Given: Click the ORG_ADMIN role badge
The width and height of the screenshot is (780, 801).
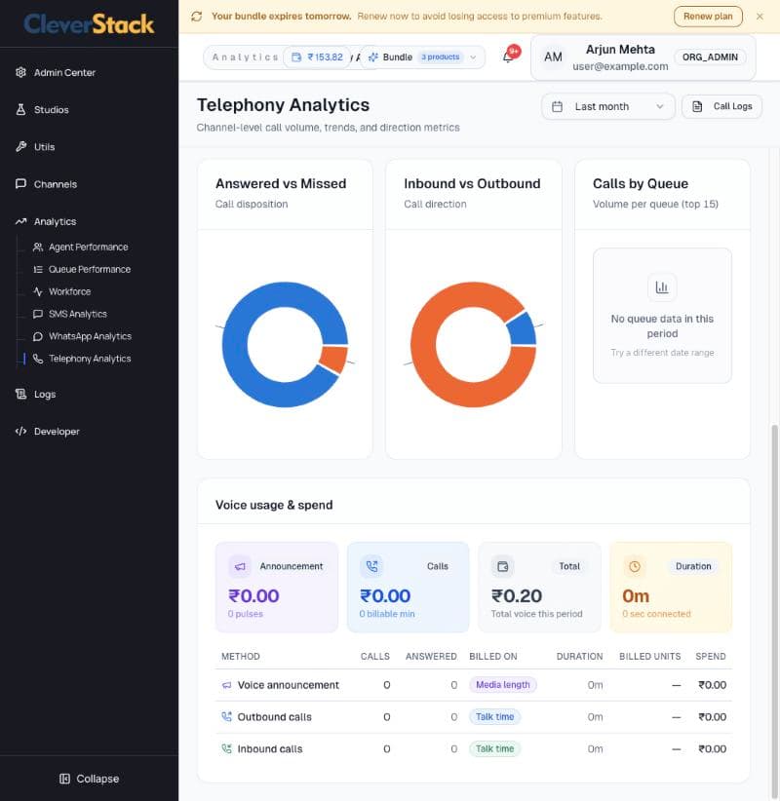Looking at the screenshot, I should (710, 57).
